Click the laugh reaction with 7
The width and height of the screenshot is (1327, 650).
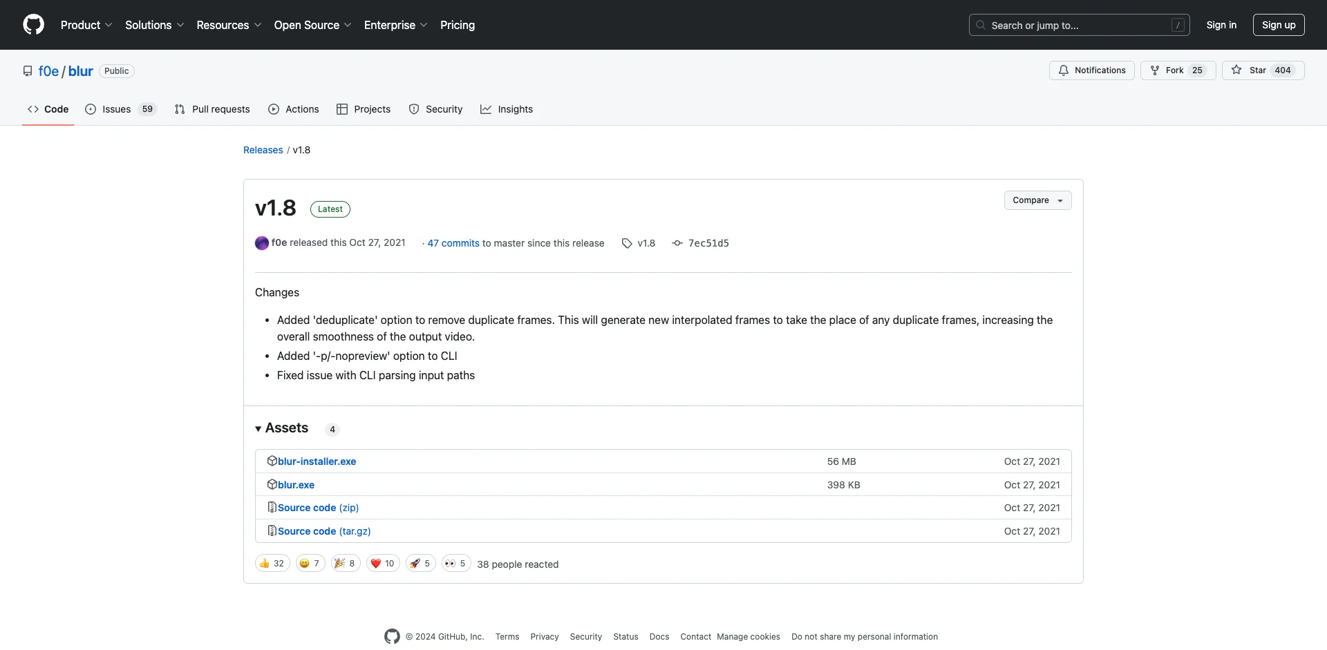click(x=310, y=564)
